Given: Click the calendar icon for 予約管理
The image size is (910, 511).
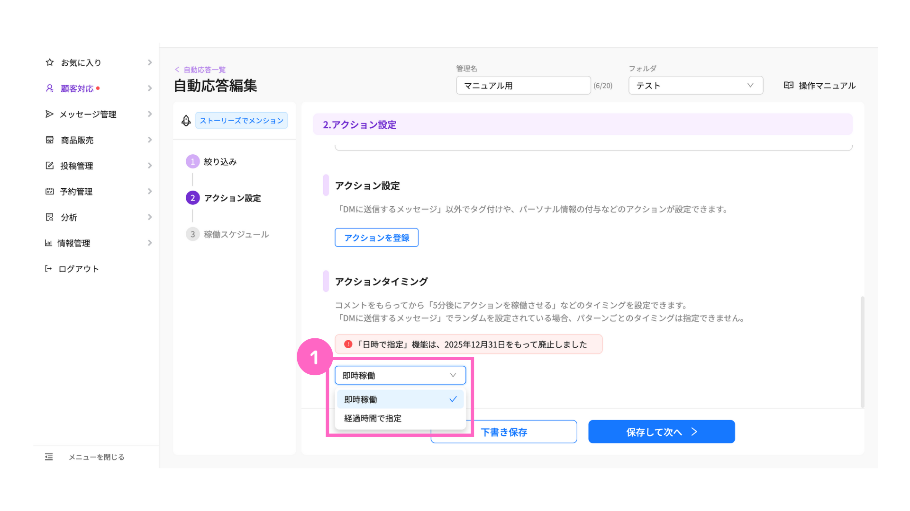Looking at the screenshot, I should [x=50, y=192].
